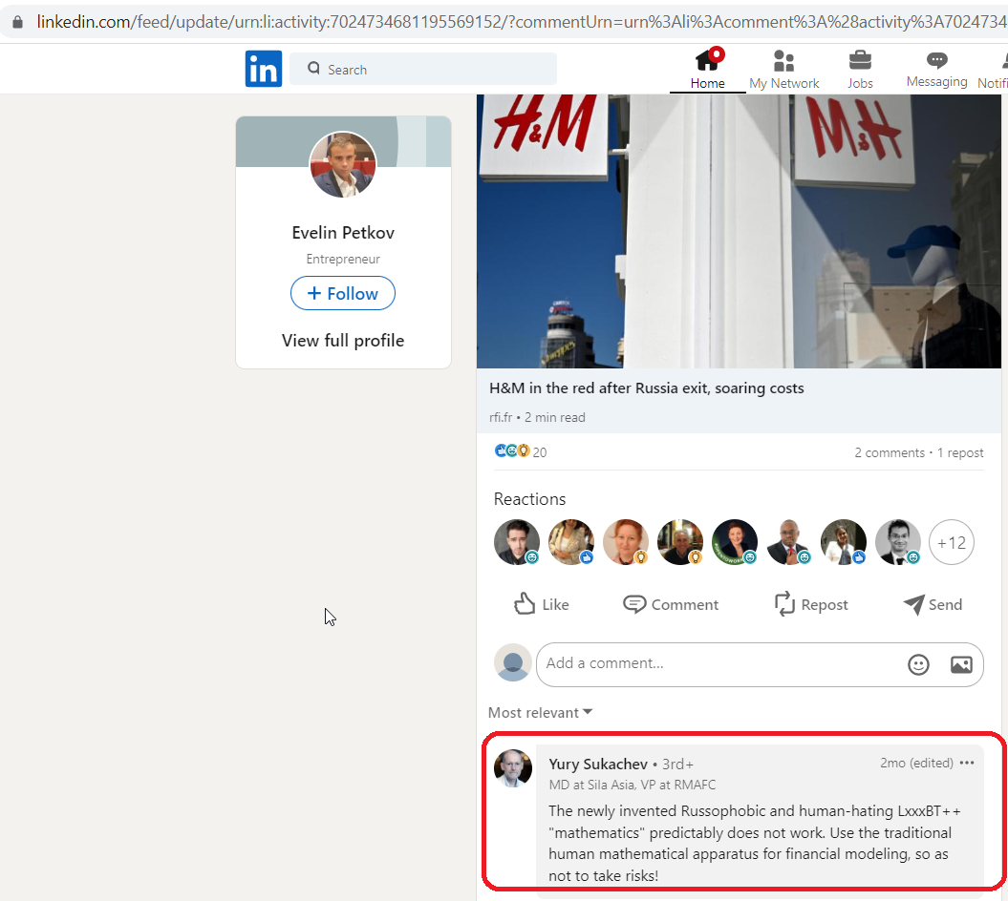Open the H&M article image
Viewport: 1008px width, 901px height.
click(739, 231)
